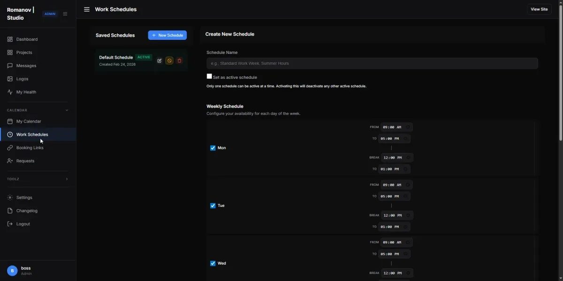The width and height of the screenshot is (563, 281).
Task: Deactivate the Default Schedule
Action: 169,61
